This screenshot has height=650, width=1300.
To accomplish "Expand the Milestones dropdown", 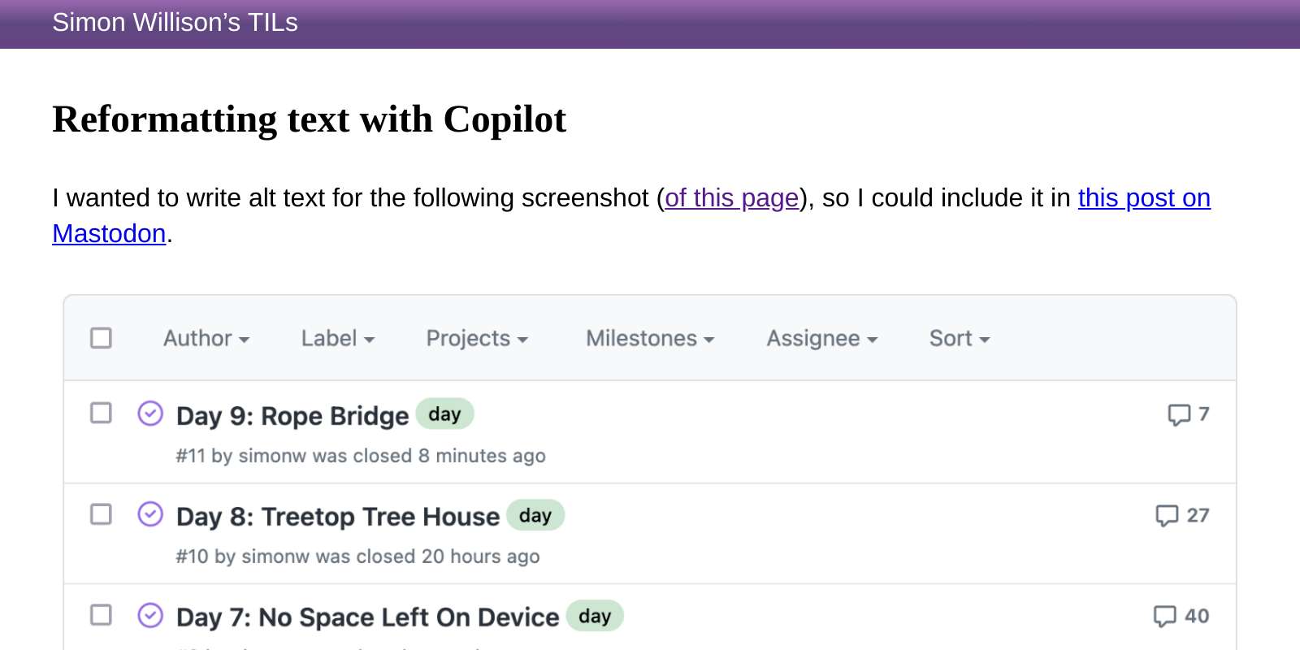I will [x=648, y=338].
